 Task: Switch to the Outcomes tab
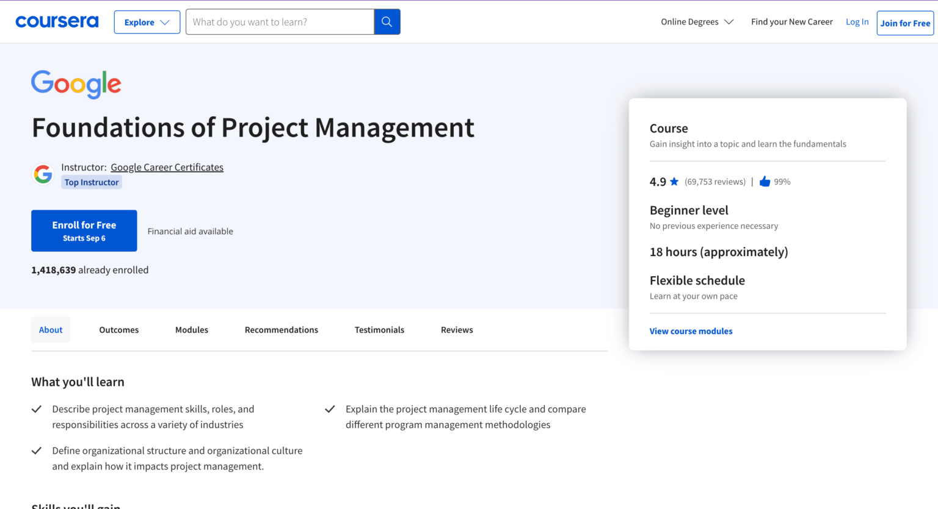tap(118, 329)
